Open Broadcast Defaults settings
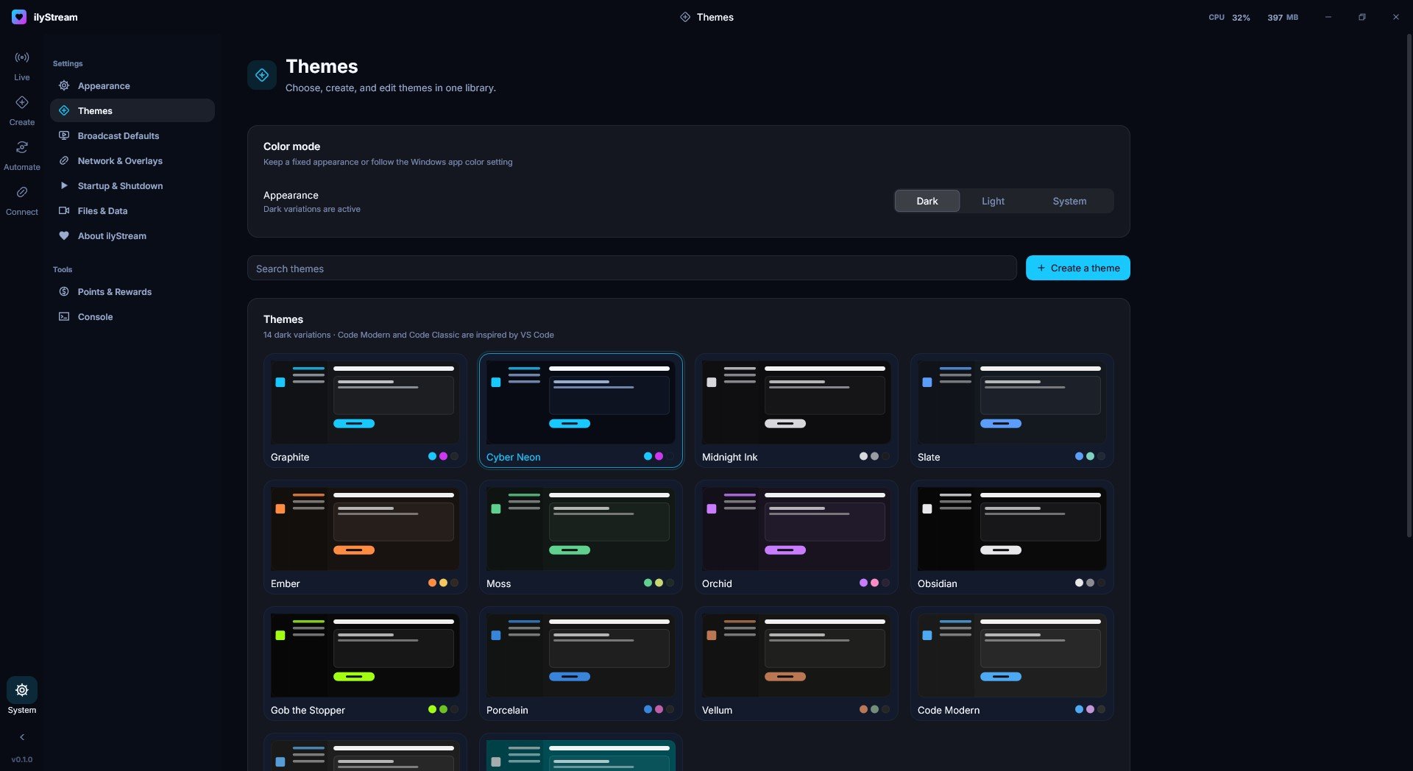 tap(132, 135)
